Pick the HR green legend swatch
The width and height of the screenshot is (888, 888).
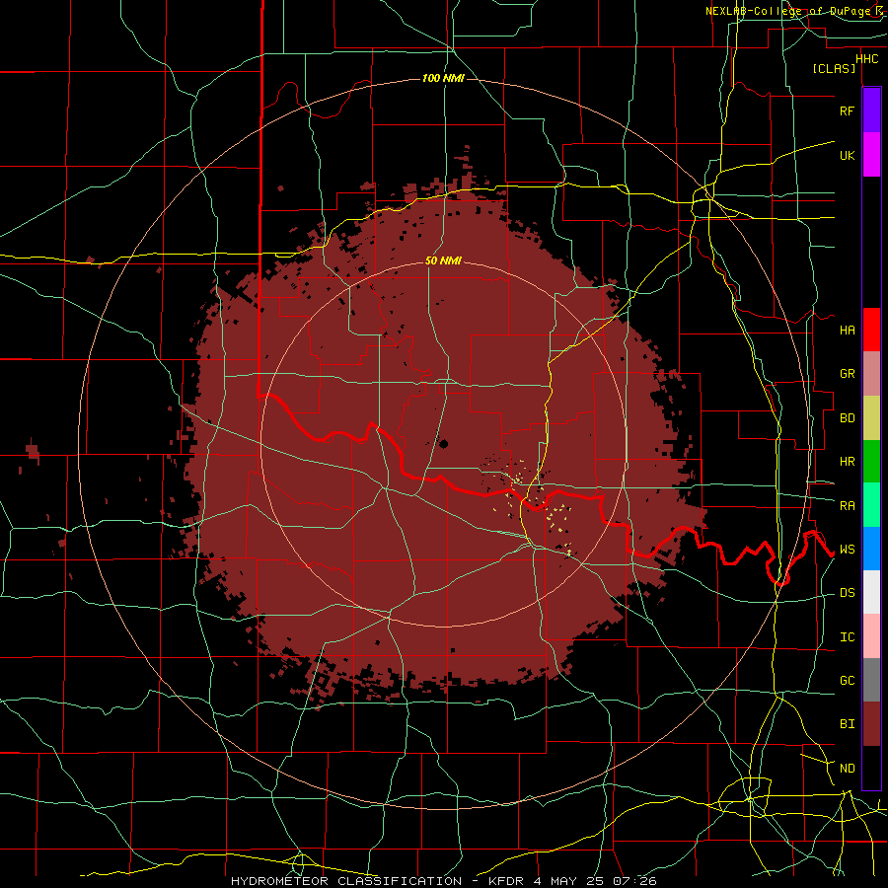coord(871,462)
